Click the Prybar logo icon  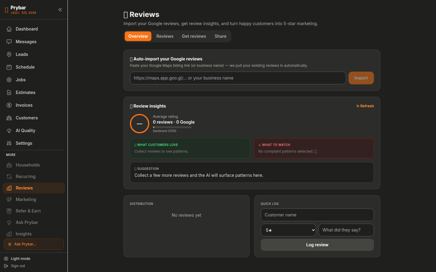6,10
